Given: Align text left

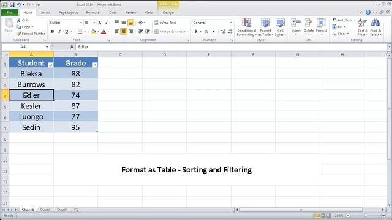Looking at the screenshot, I should click(117, 31).
